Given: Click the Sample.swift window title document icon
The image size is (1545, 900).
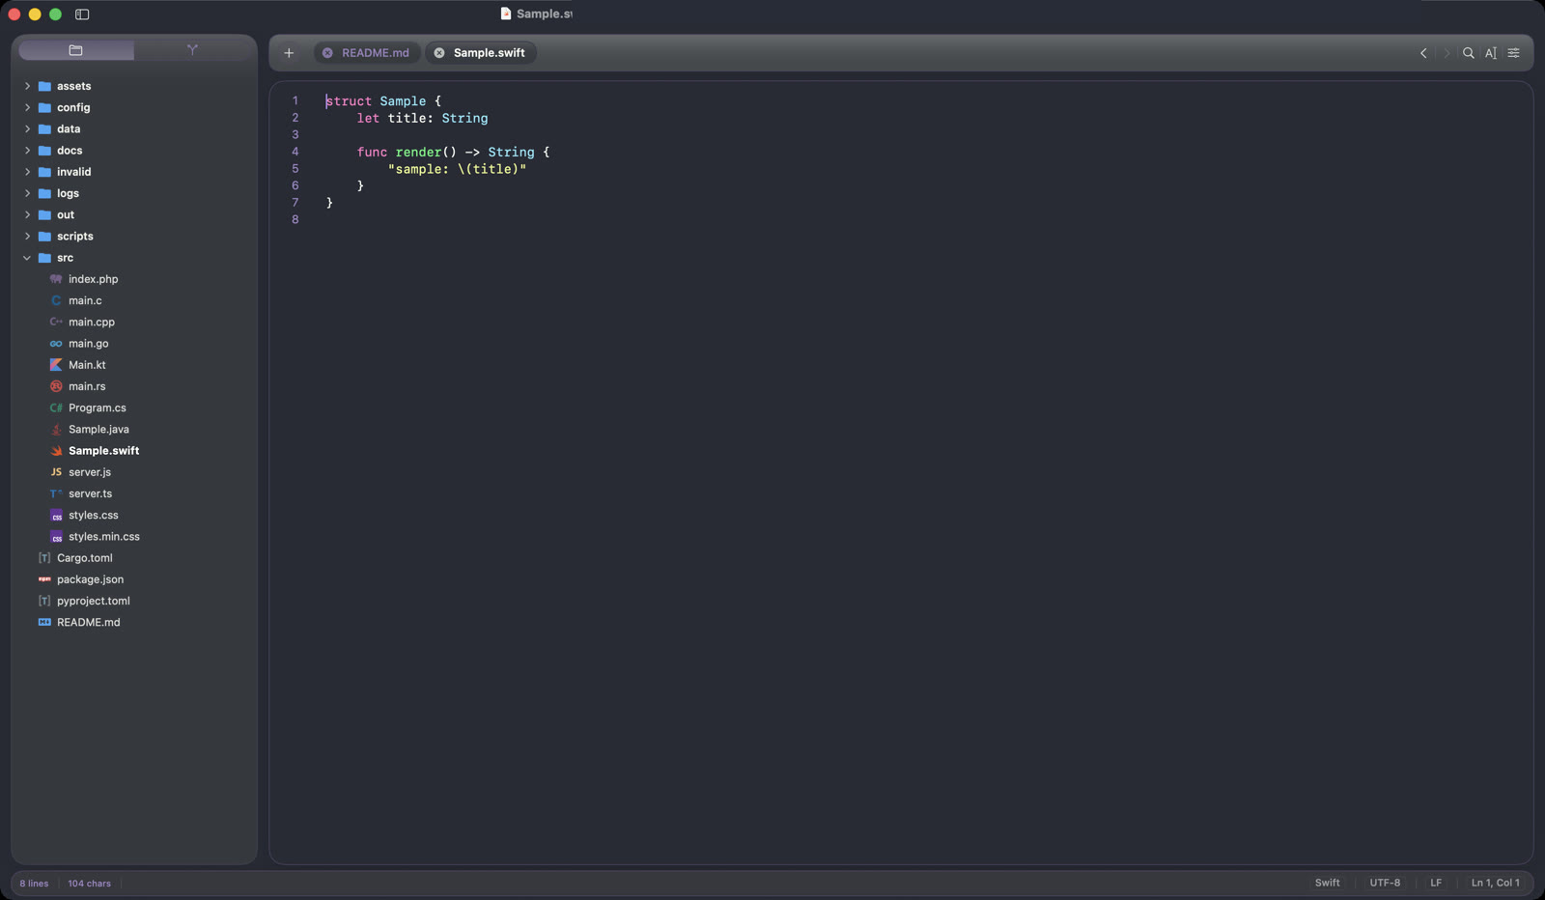Looking at the screenshot, I should [505, 14].
